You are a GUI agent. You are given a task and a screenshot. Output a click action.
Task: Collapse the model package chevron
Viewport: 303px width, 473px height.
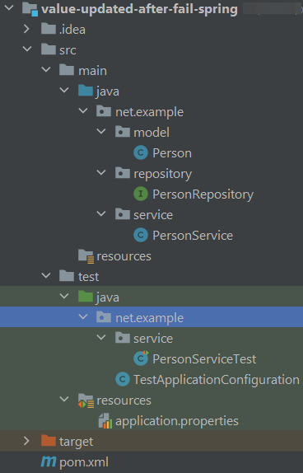click(x=101, y=131)
